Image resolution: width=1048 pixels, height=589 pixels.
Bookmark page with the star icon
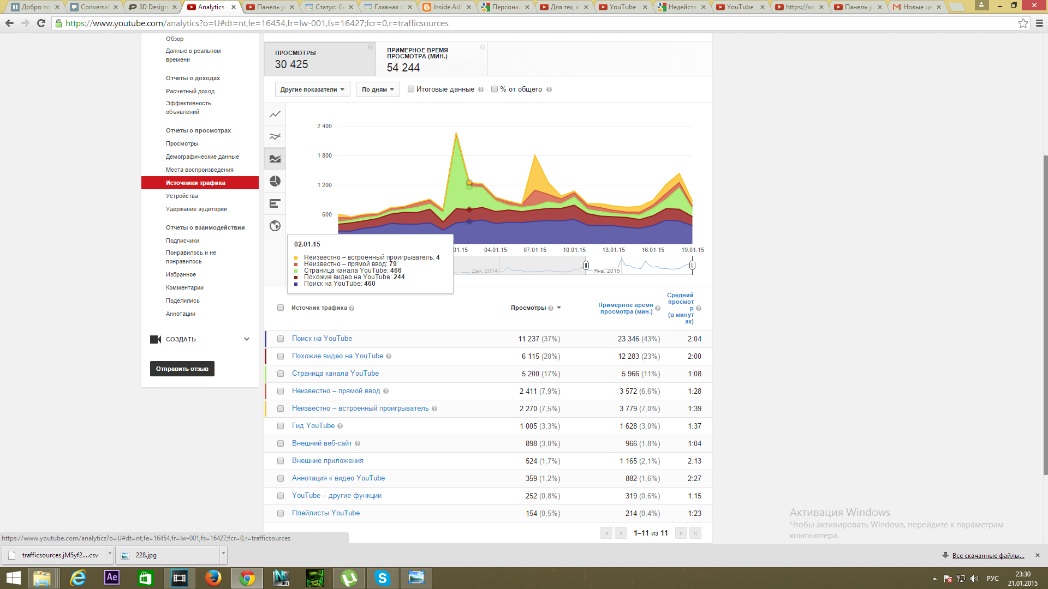pyautogui.click(x=1023, y=23)
